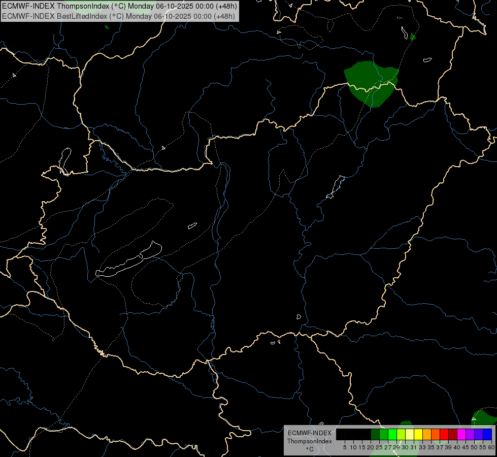This screenshot has height=457, width=497.
Task: Click the red 37-39 legend swatch
Action: point(444,434)
